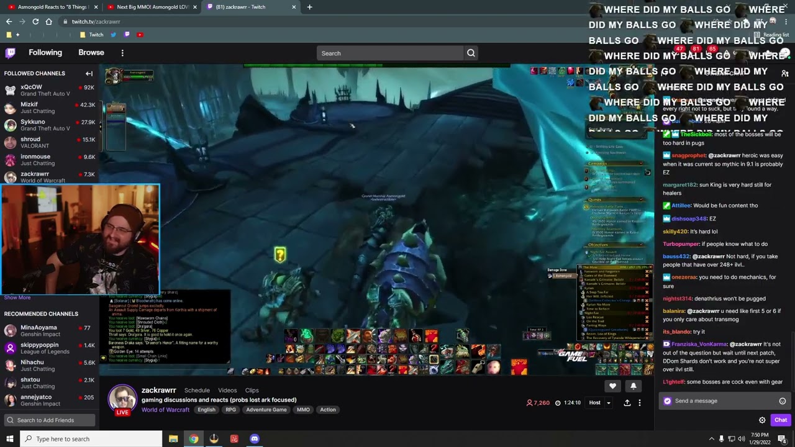This screenshot has width=795, height=447.
Task: Click Search to Add Friends field
Action: pyautogui.click(x=49, y=420)
